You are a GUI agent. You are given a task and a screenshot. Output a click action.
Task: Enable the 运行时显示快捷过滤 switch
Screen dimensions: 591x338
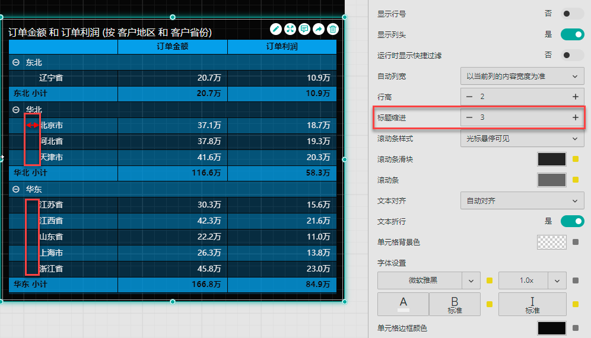(x=572, y=55)
